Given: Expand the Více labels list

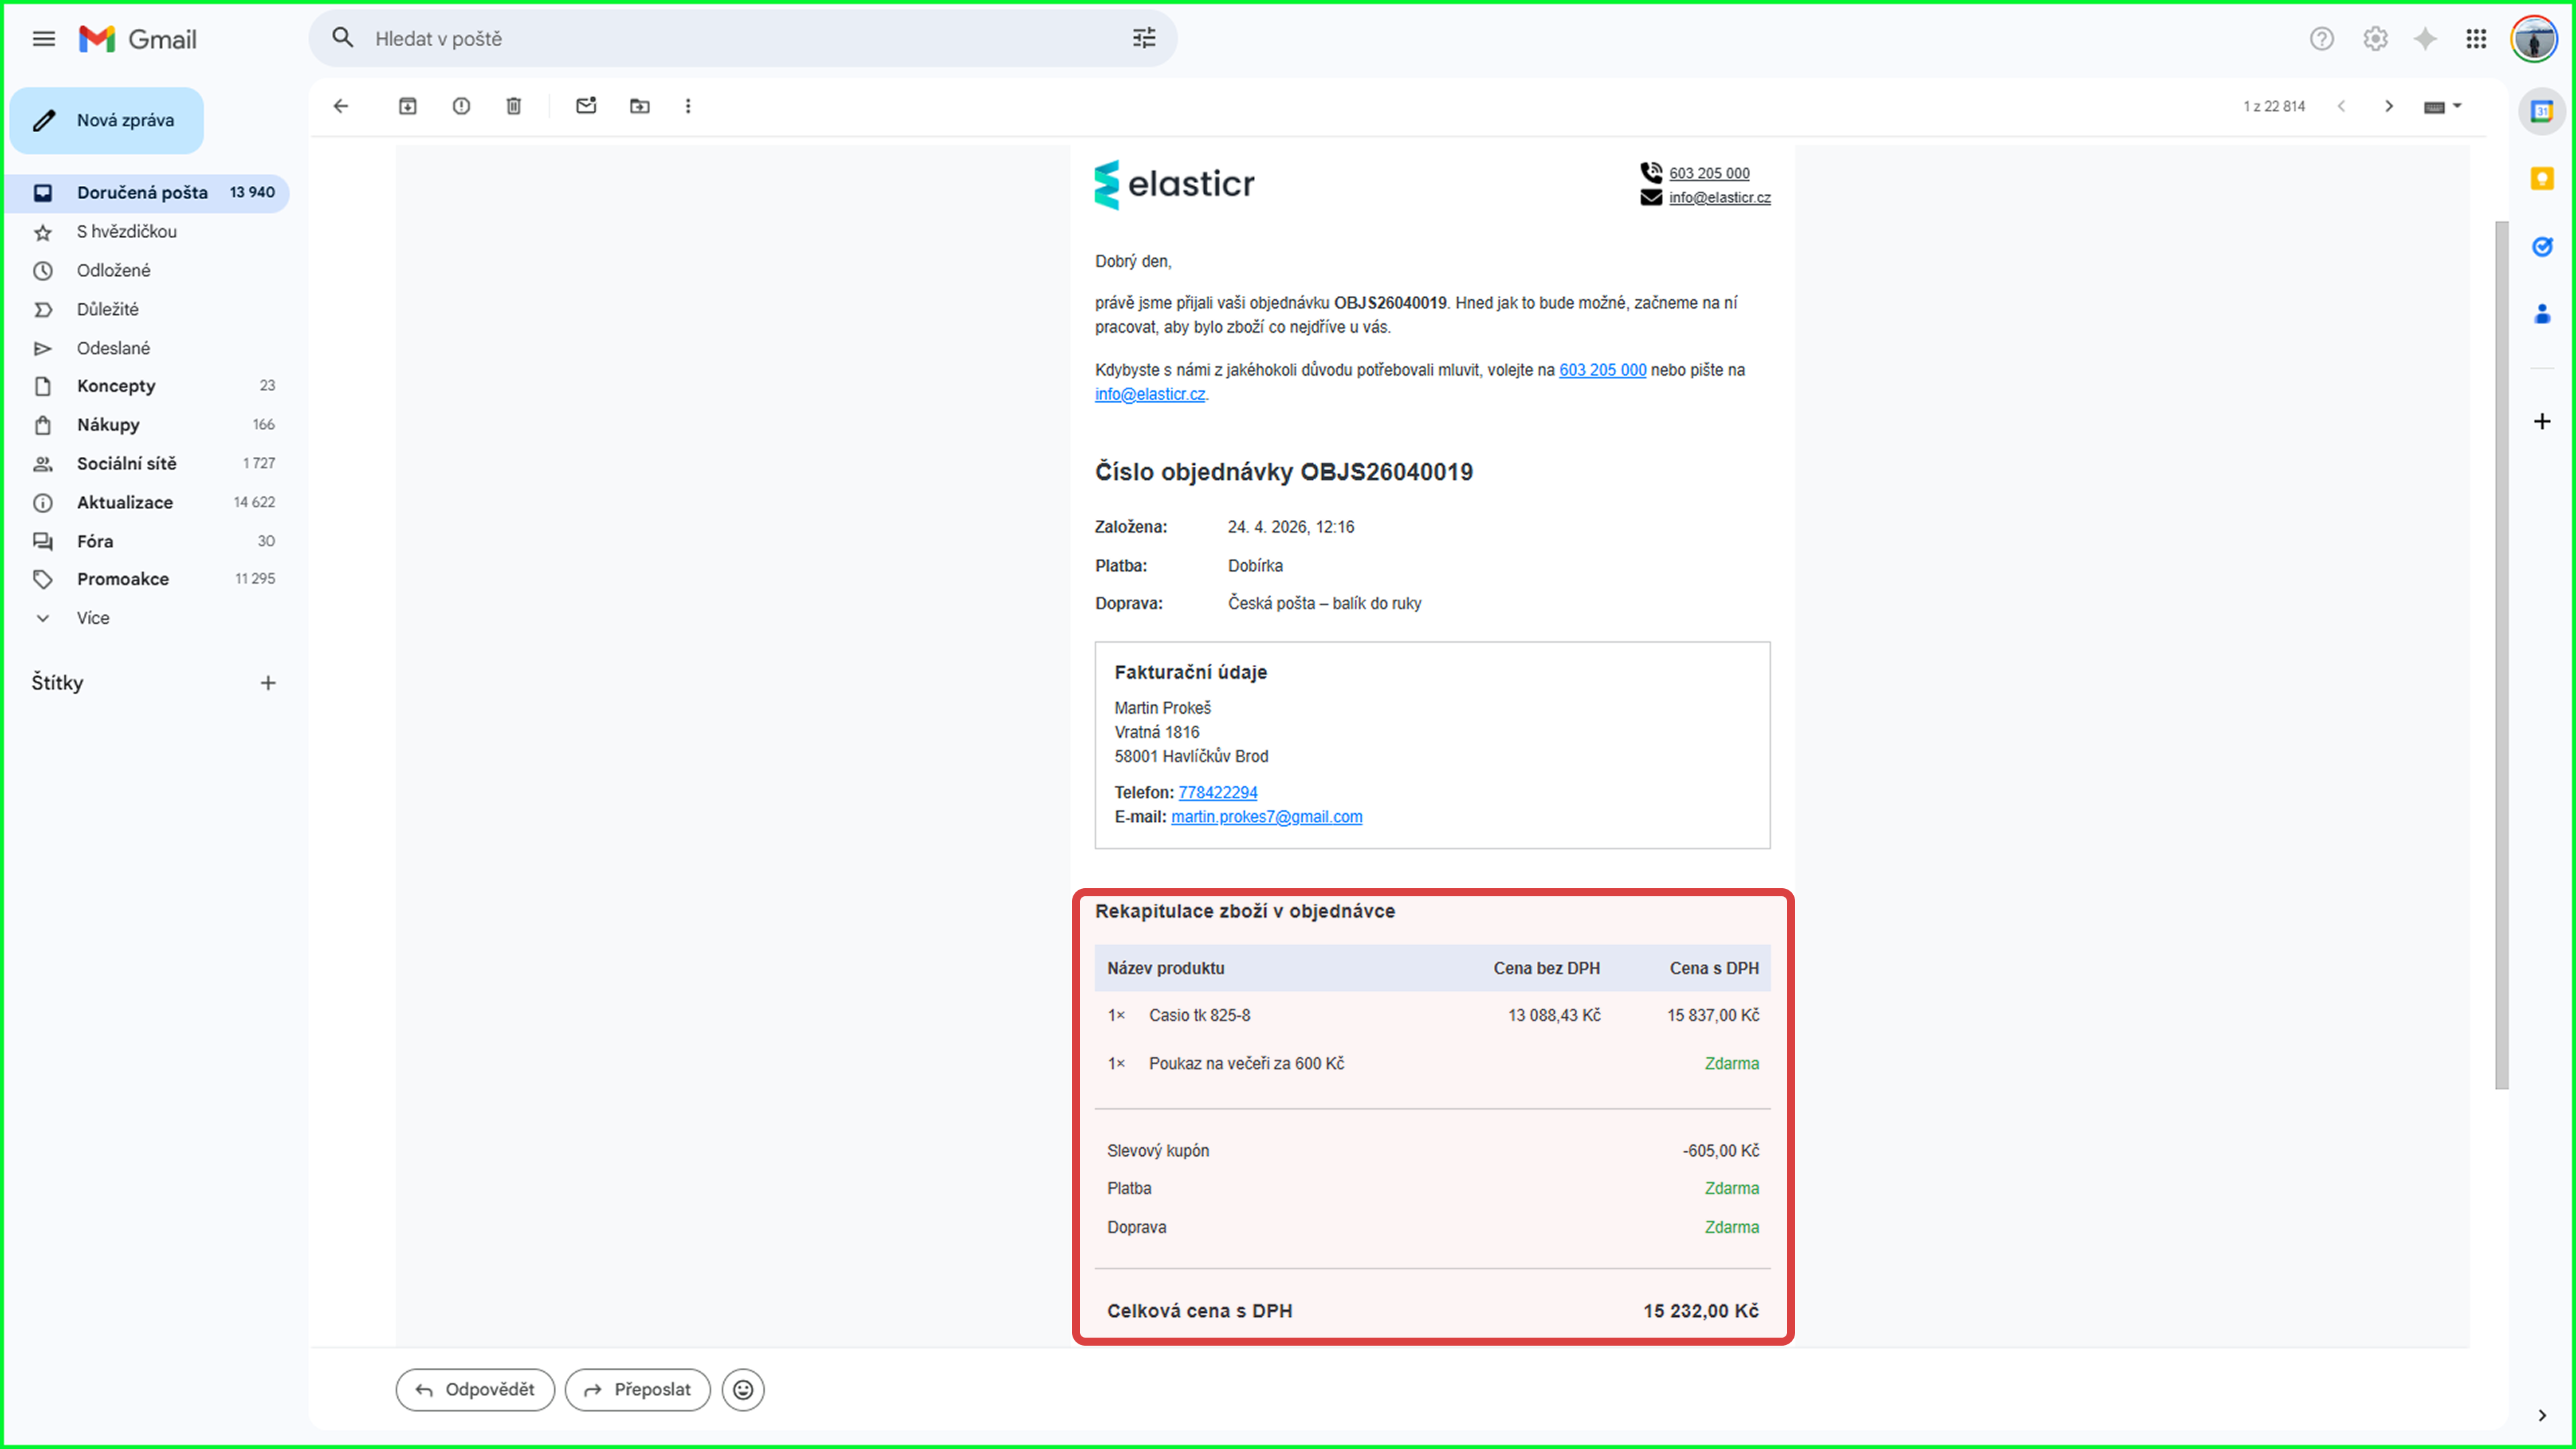Looking at the screenshot, I should pyautogui.click(x=93, y=618).
